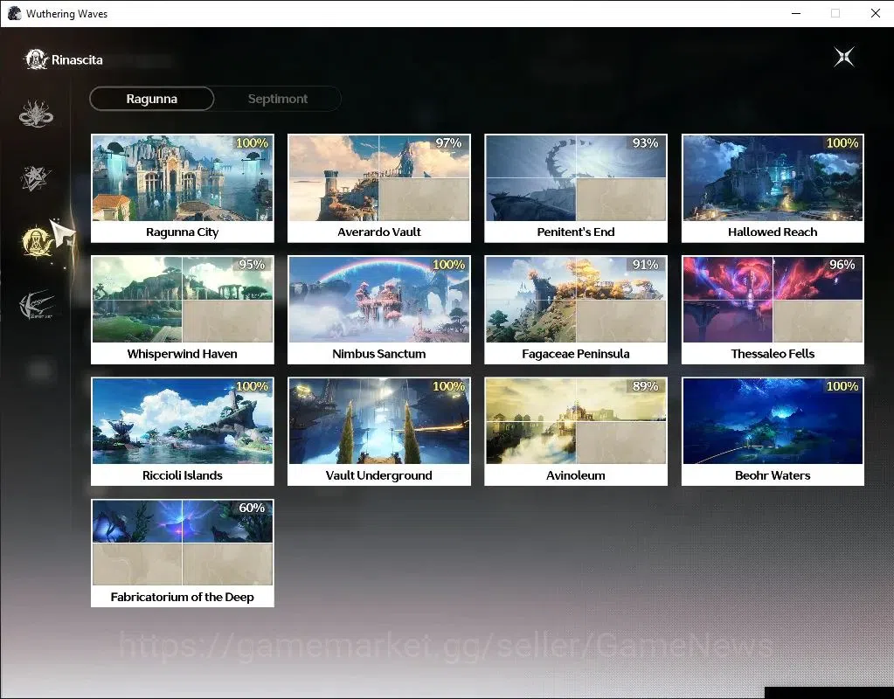Open the Penitent's End thumbnail

576,178
